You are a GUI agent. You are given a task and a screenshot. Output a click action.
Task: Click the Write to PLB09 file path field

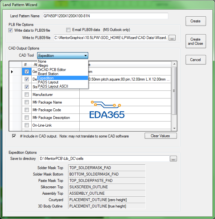111,38
